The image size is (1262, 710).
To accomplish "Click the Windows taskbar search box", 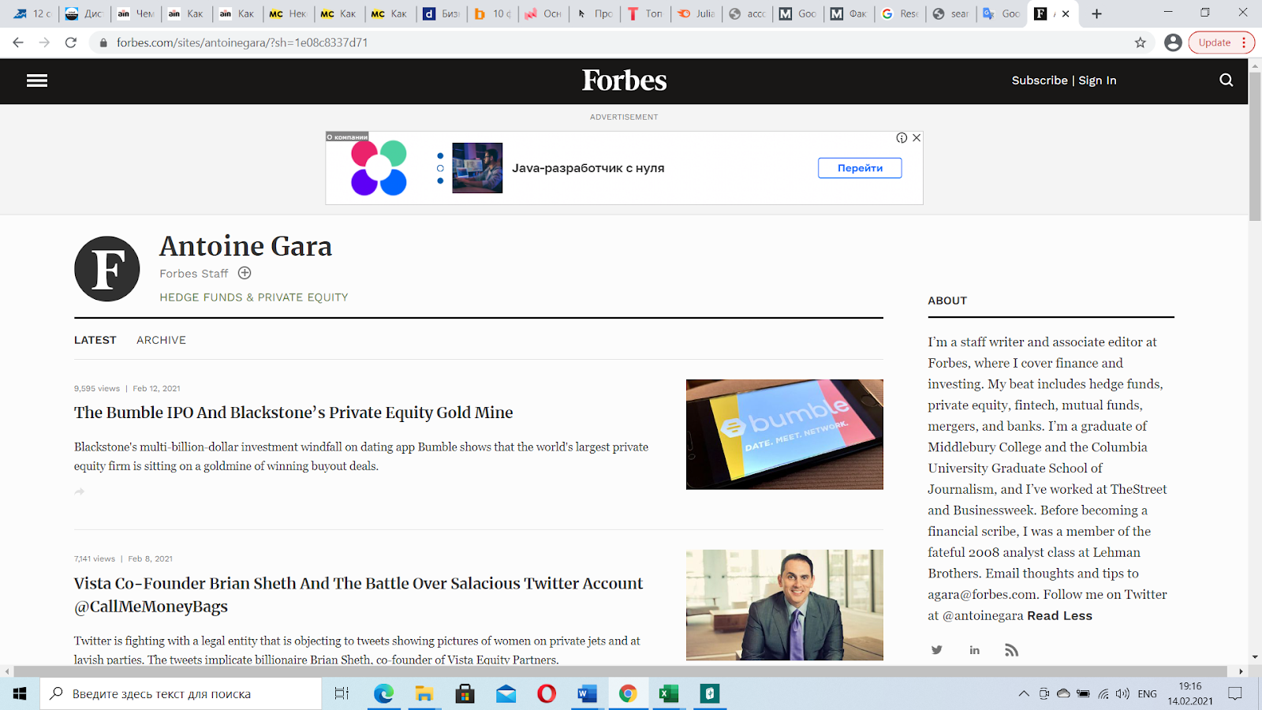I will (181, 693).
